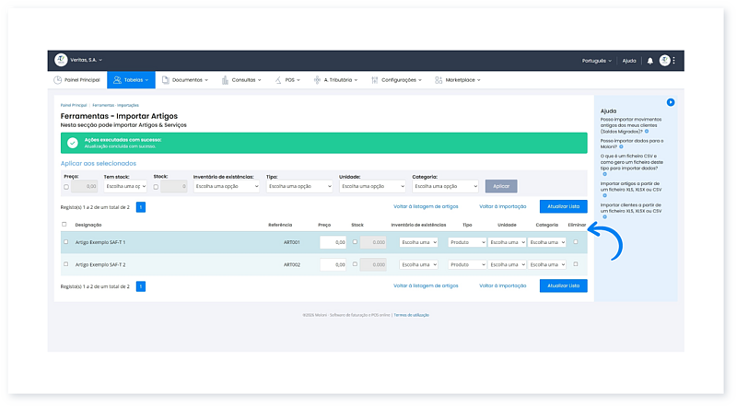Open the three-dot menu in top bar

(x=674, y=61)
